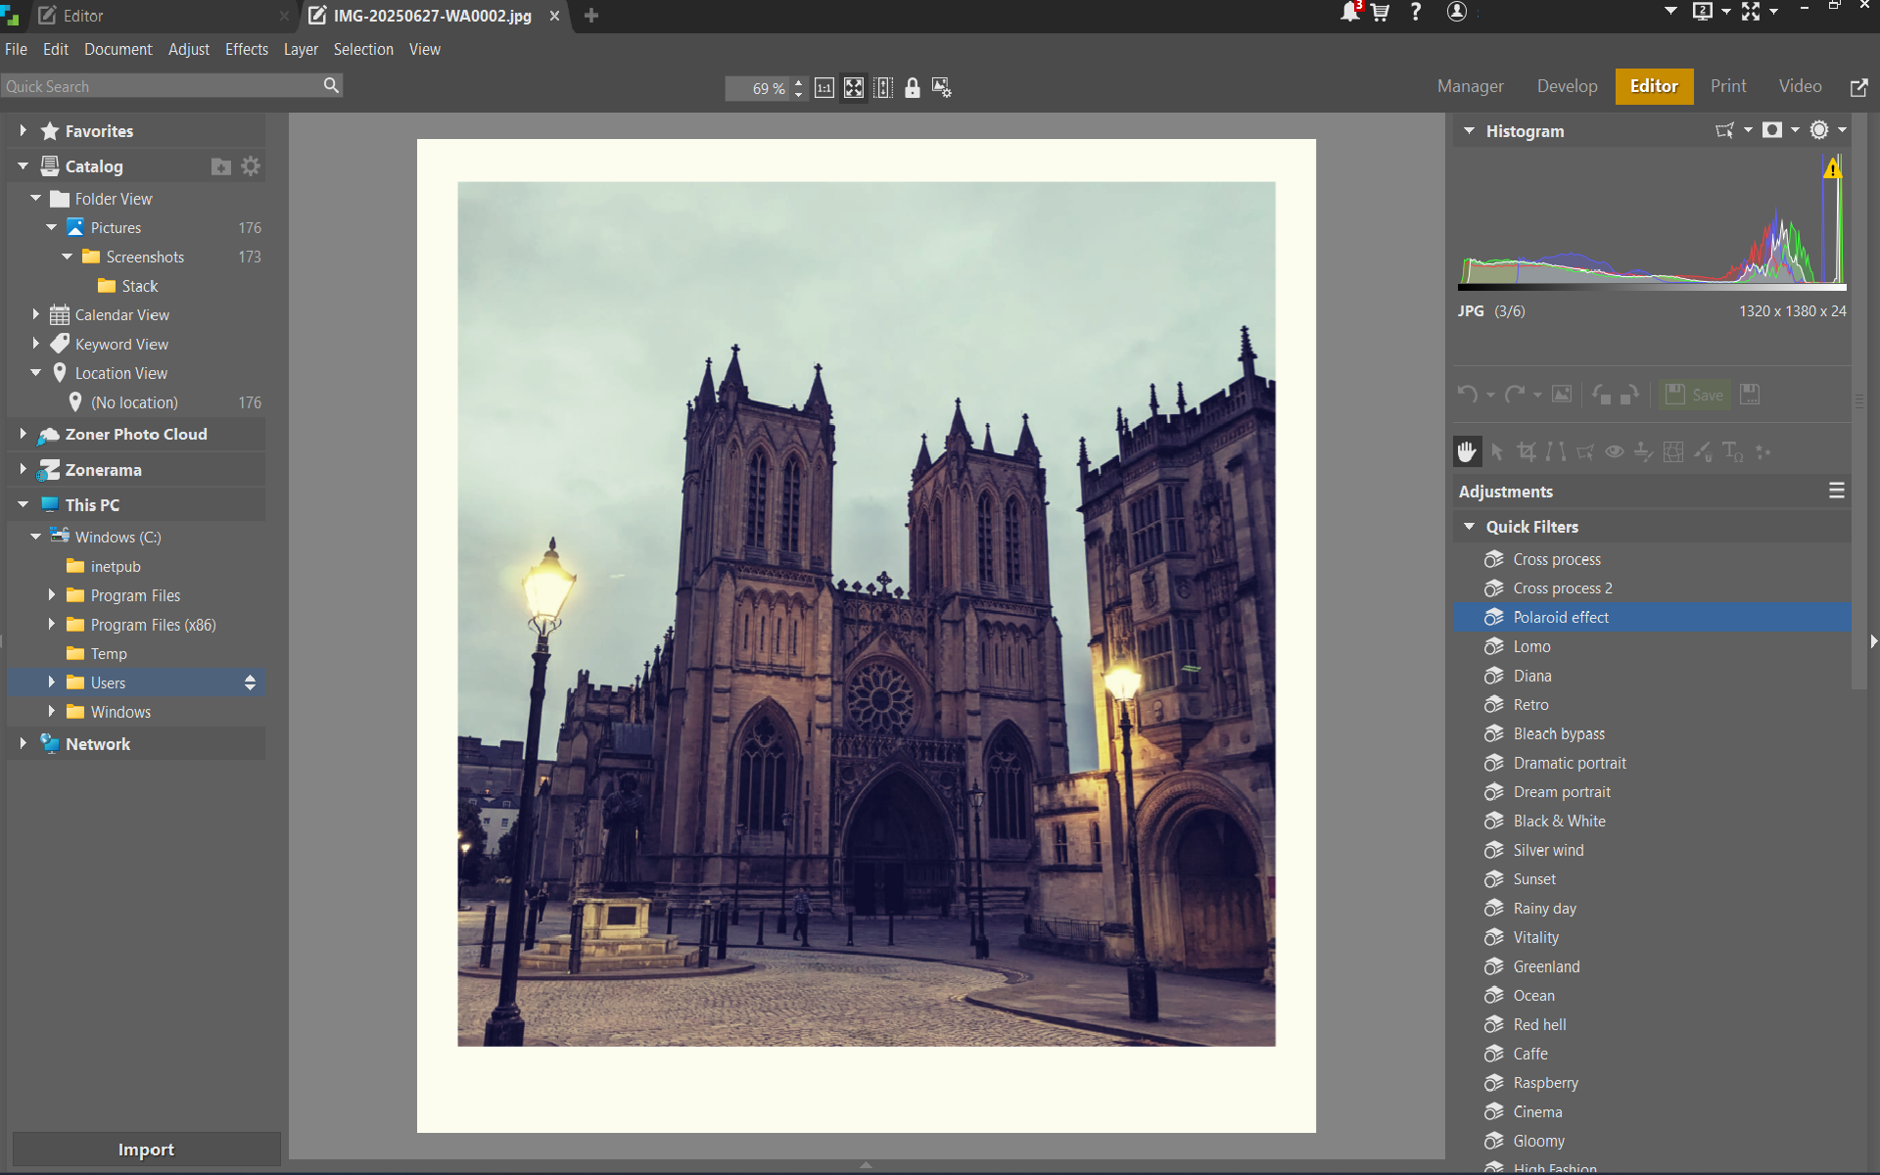Select the Crop tool
This screenshot has height=1175, width=1880.
click(x=1527, y=451)
